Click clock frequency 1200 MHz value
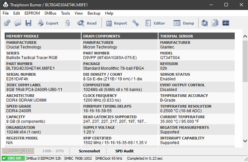 click(x=102, y=100)
